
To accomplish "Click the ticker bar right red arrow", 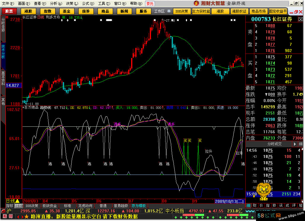I will click(22, 217).
